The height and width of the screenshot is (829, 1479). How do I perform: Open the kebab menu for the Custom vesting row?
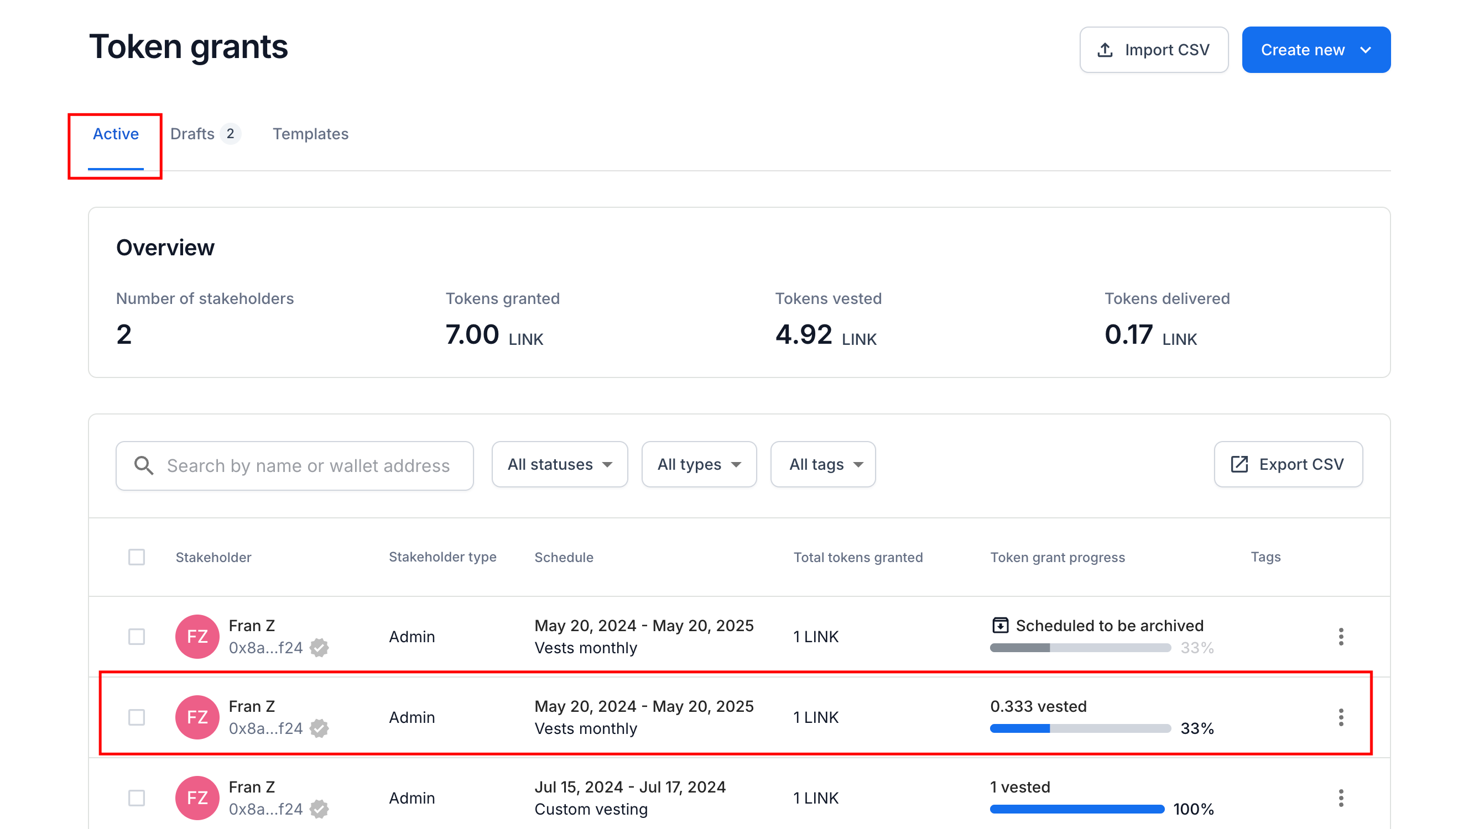pyautogui.click(x=1341, y=798)
